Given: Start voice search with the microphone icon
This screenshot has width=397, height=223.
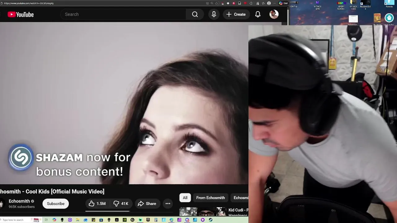Looking at the screenshot, I should [x=214, y=14].
